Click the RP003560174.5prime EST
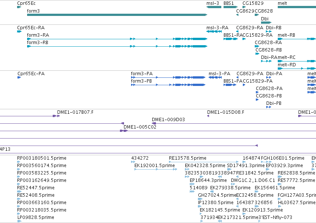The height and width of the screenshot is (223, 316). pyautogui.click(x=19, y=169)
